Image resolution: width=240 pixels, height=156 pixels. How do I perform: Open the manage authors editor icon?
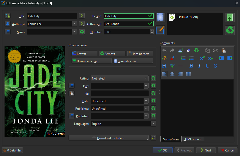pos(8,24)
